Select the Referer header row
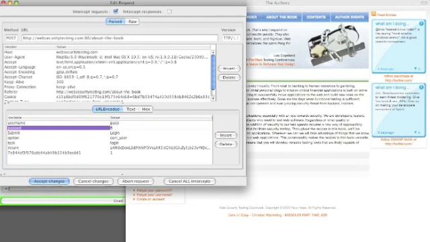The width and height of the screenshot is (430, 242). tap(107, 91)
